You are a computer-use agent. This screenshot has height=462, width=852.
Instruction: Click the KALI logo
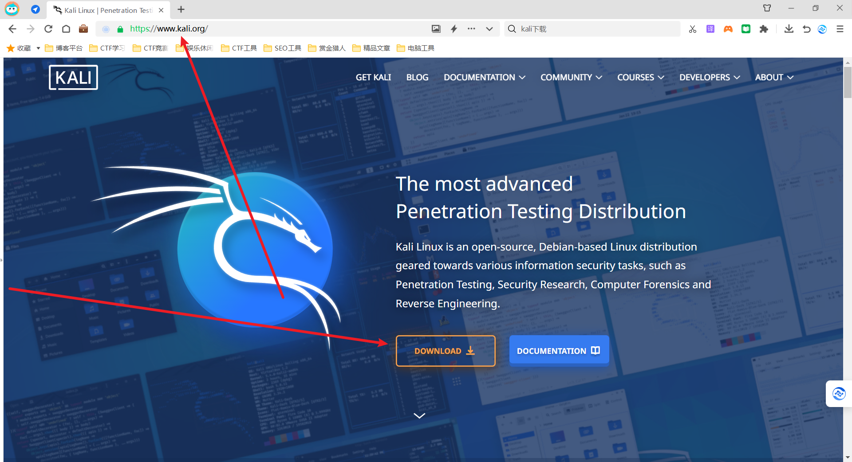point(73,78)
